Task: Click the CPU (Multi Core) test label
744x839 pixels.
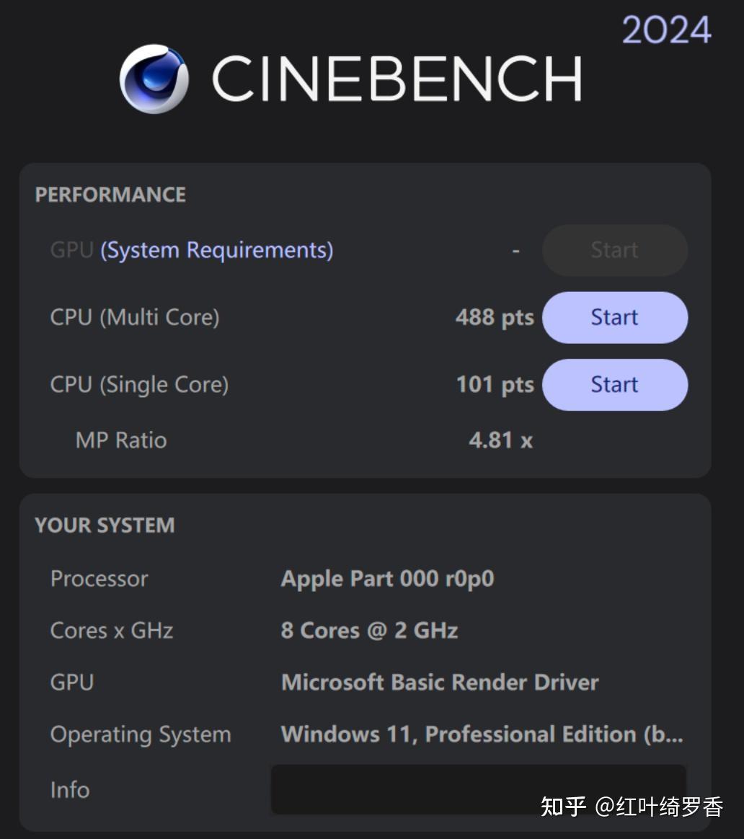Action: [134, 317]
